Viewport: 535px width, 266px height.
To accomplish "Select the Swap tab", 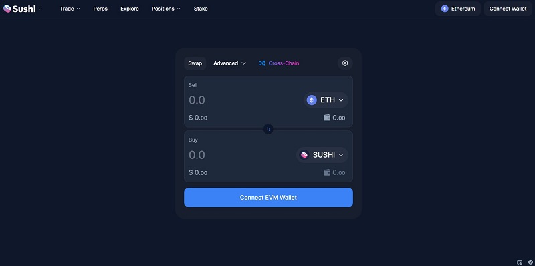I will pos(195,63).
